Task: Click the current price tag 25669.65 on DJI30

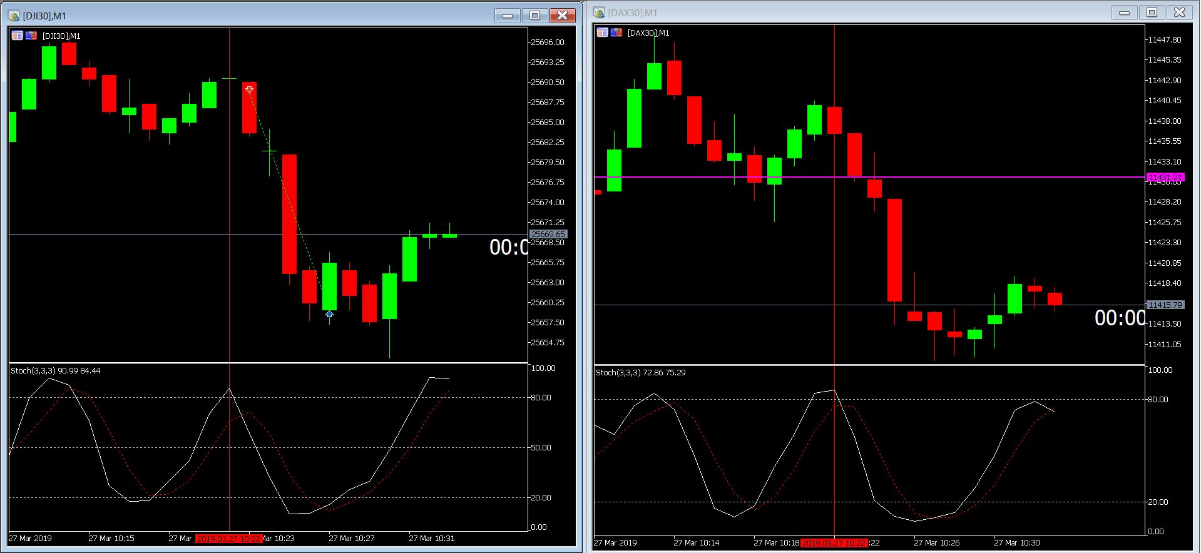Action: click(548, 234)
